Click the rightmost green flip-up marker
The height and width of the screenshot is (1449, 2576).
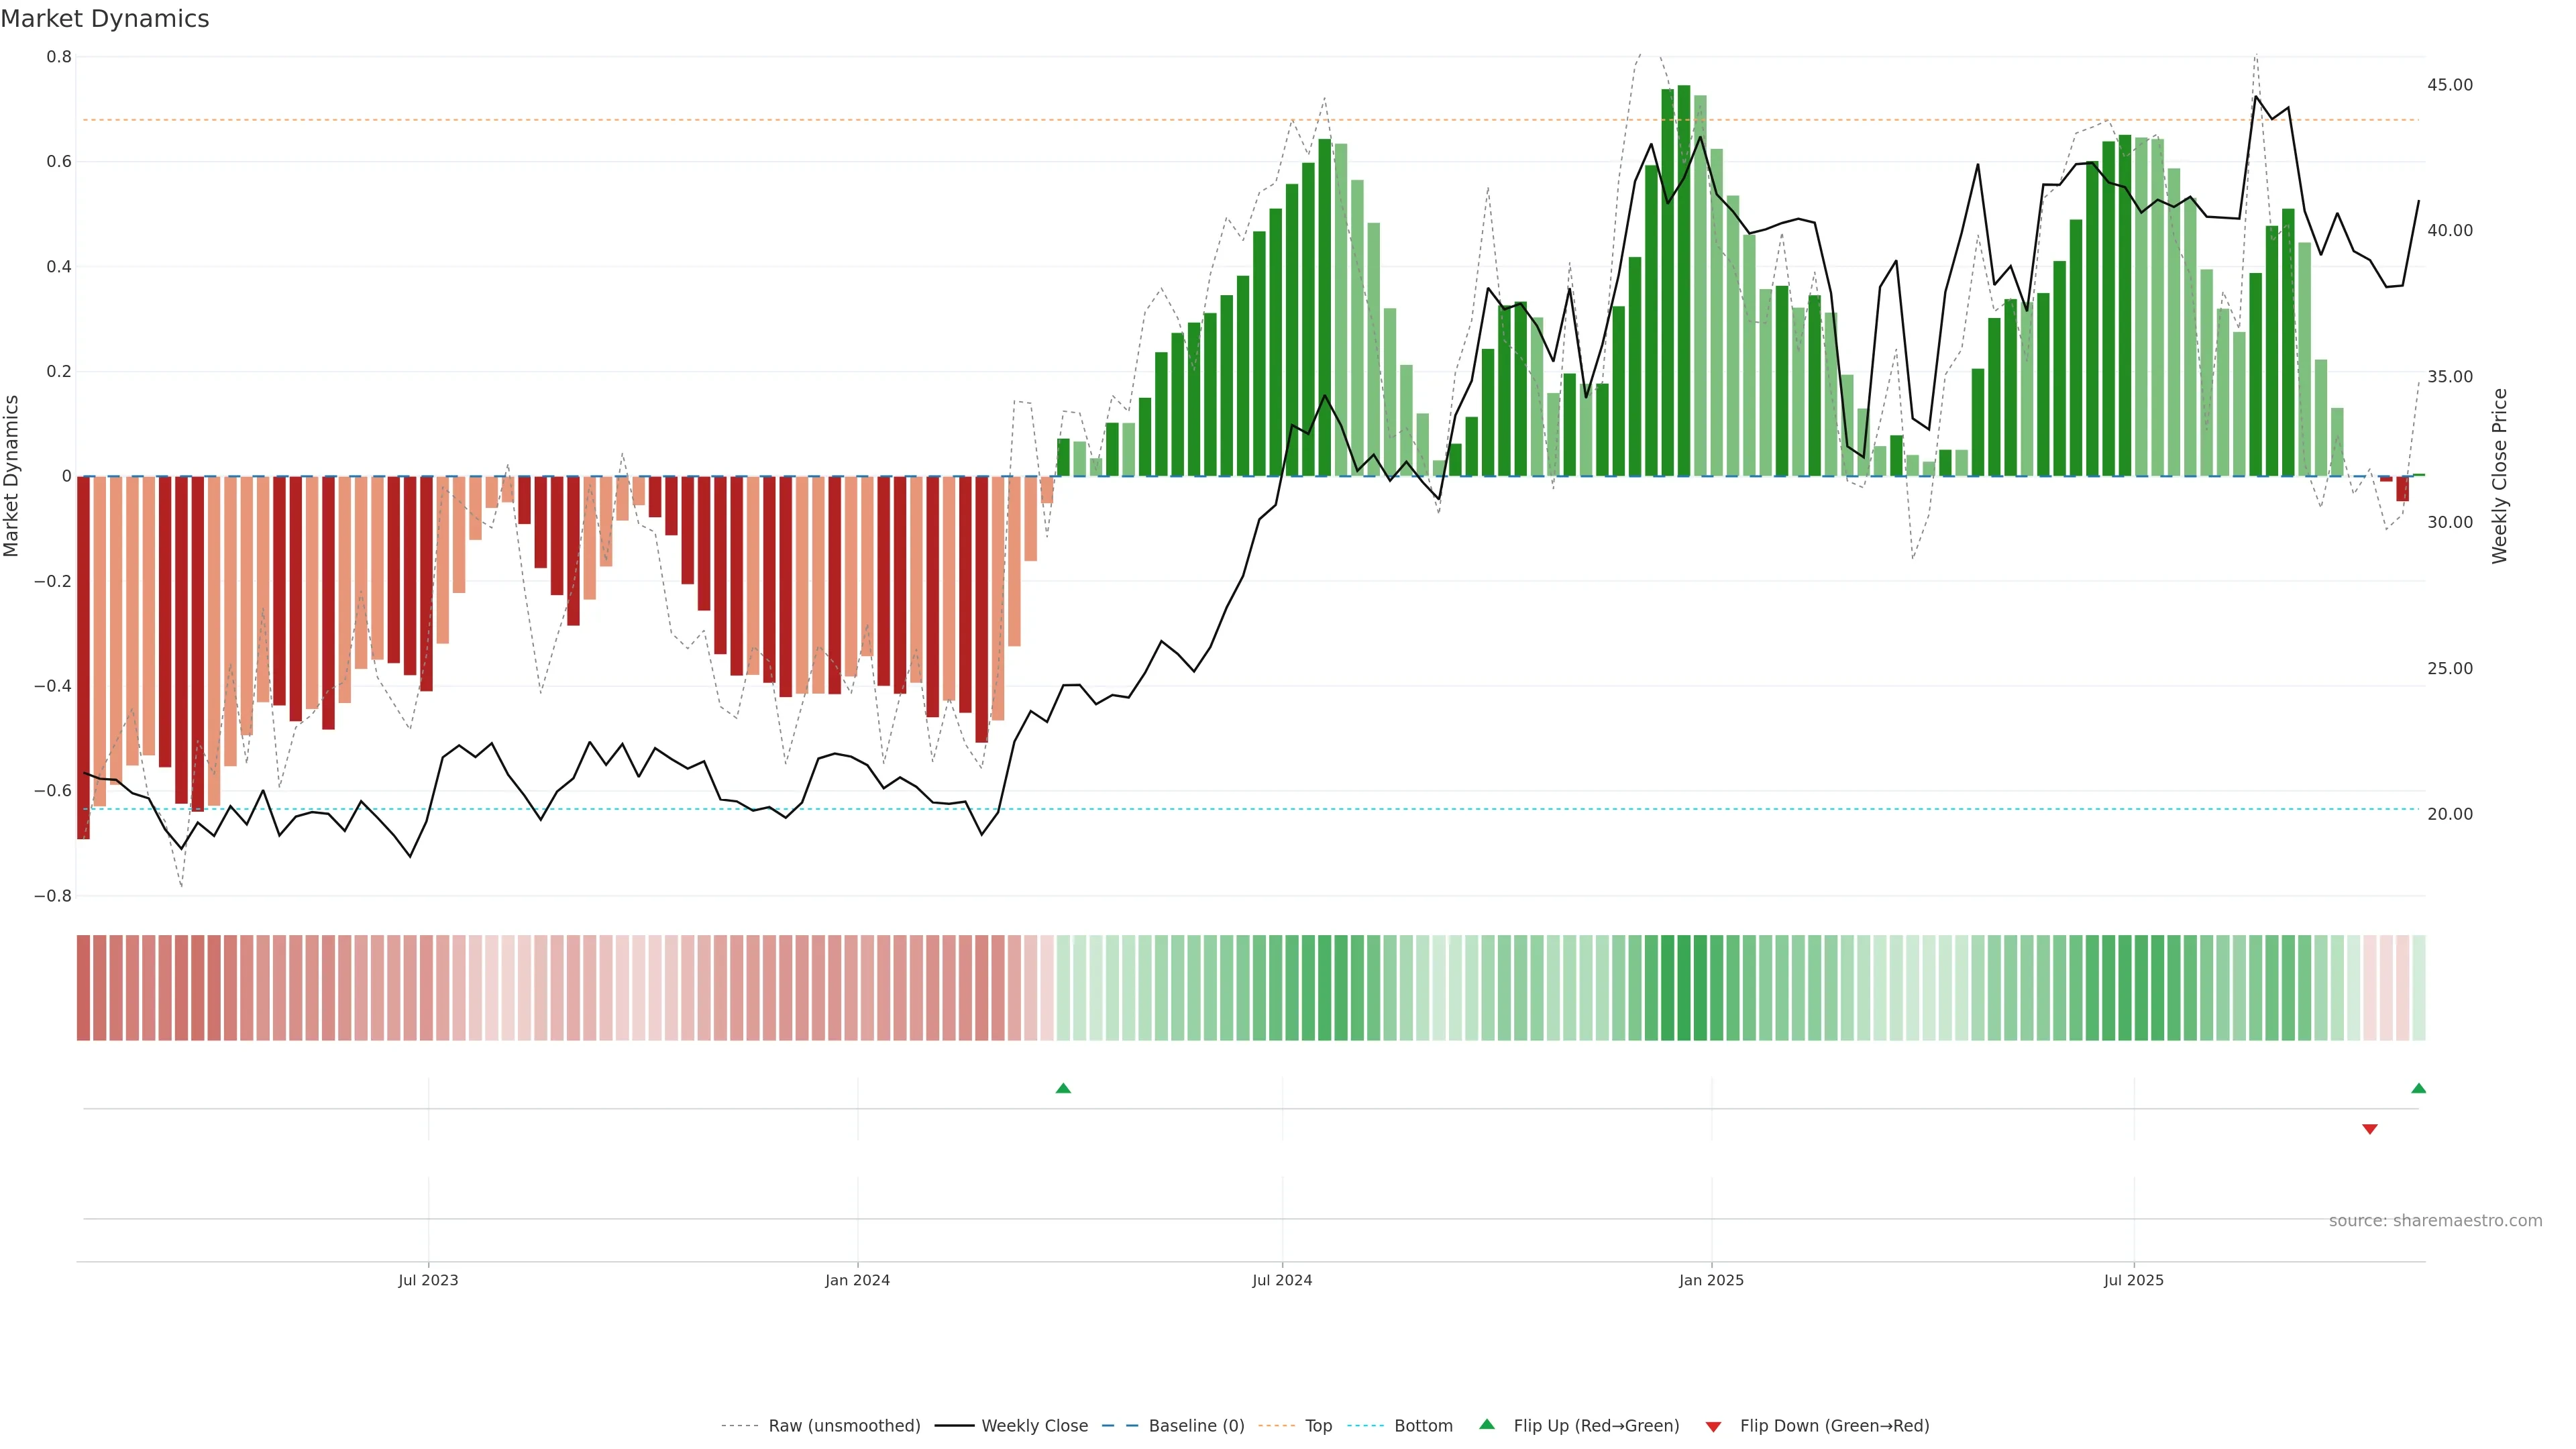tap(2418, 1088)
